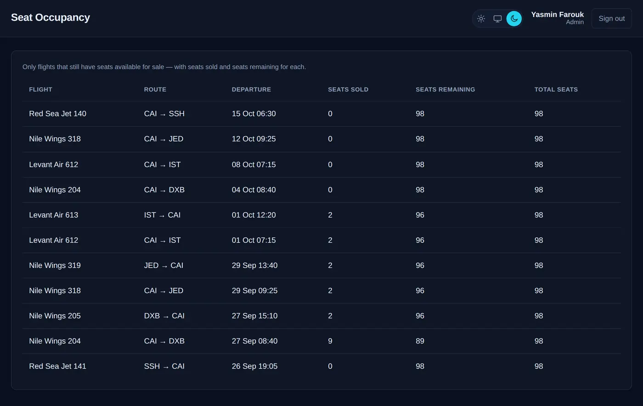Click the "Seat Occupancy" page title

(x=51, y=17)
